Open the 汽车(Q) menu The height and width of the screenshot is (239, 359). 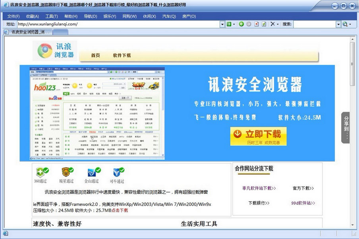169,16
